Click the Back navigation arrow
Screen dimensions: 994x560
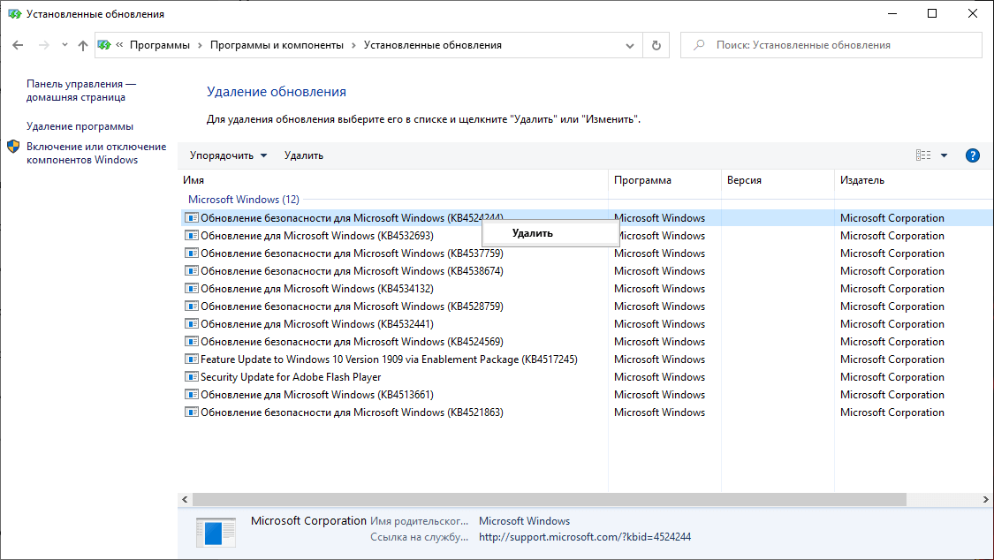click(19, 45)
